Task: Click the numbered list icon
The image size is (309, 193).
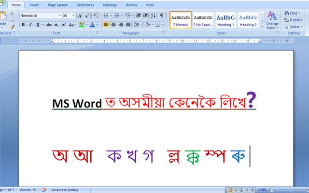Action: 117,15
